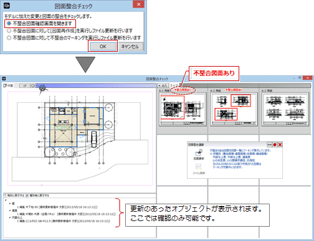Click the app icon in 図面整合チェック dialog title
314x241 pixels.
point(7,5)
